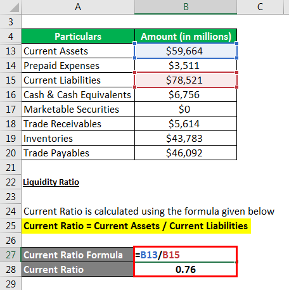289x290 pixels.
Task: Select row 4 header
Action: (x=11, y=36)
